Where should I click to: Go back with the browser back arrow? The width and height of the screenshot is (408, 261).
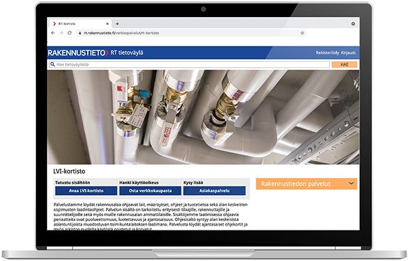[x=53, y=33]
